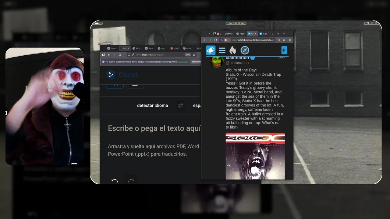Click the No mostrar button in notification bar
Screen dimensions: 390x219
pyautogui.click(x=196, y=62)
